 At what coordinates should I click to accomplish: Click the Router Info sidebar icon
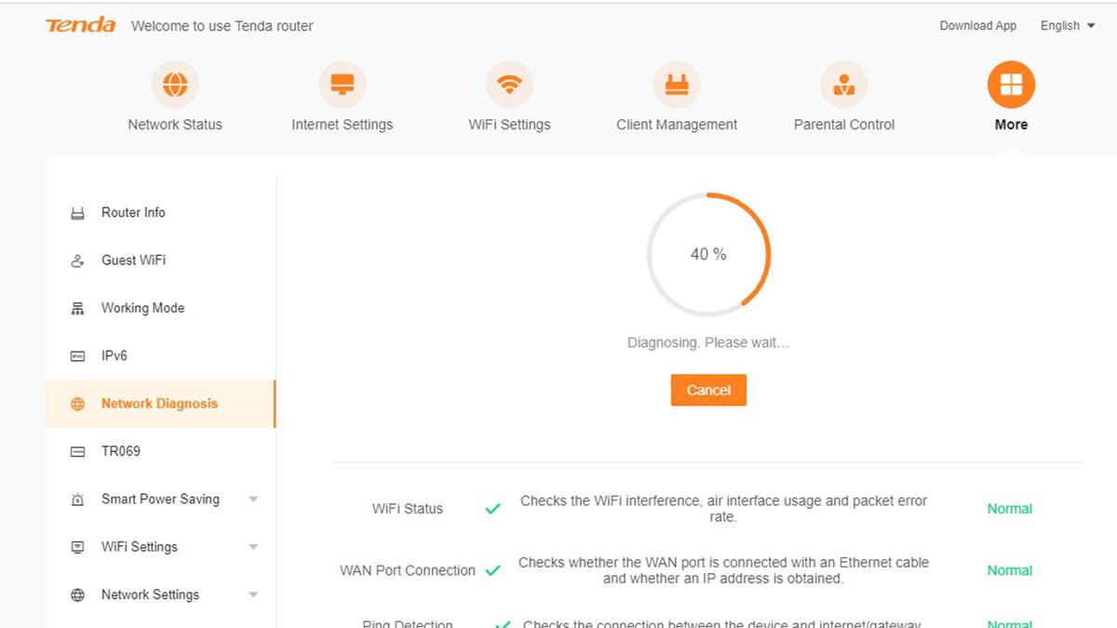click(x=78, y=213)
